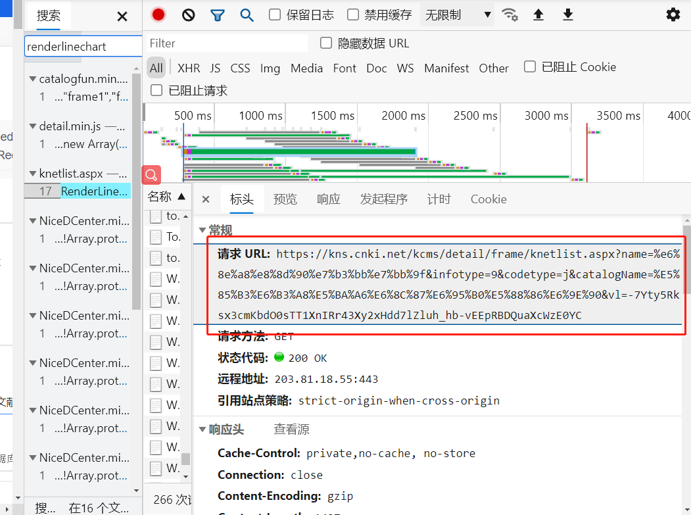
Task: Collapse the last NiceDCenter.mi result group
Action: [33, 458]
